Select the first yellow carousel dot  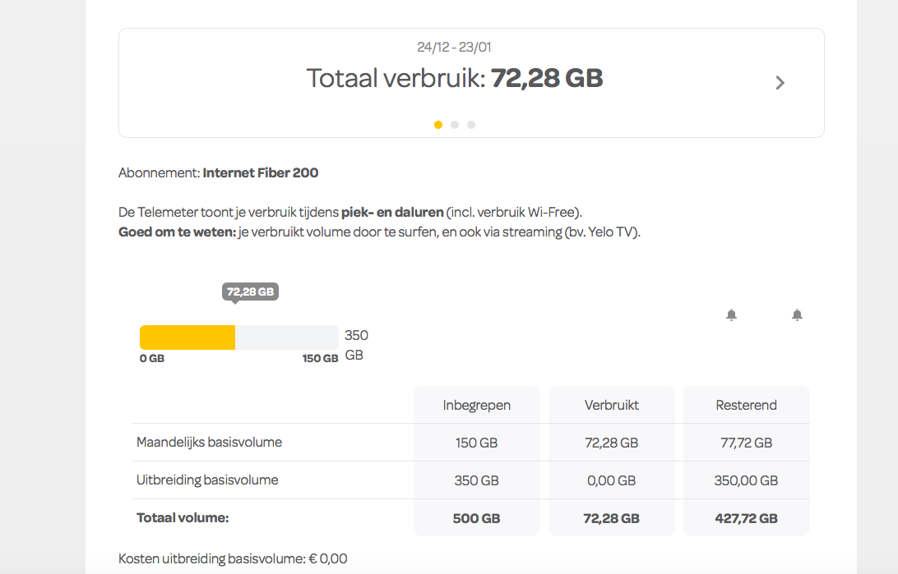pos(438,124)
